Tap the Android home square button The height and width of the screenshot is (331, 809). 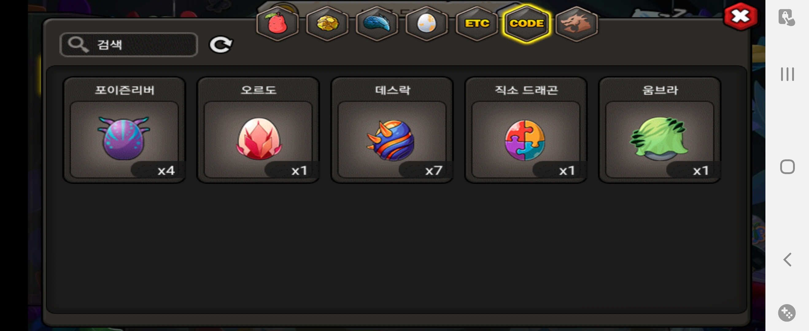point(787,167)
